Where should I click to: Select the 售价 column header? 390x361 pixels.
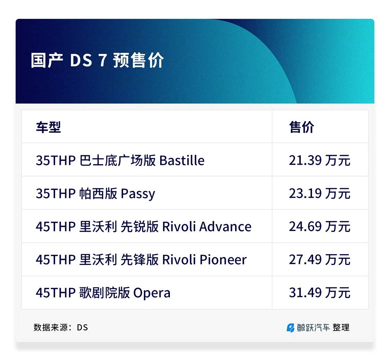(x=302, y=127)
